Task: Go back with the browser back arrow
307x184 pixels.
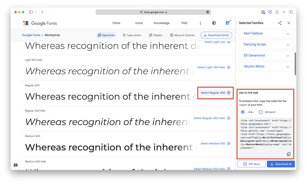Action: click(x=42, y=12)
